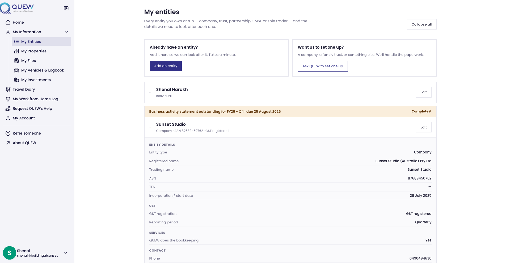
Task: Expand the Shenal Harakh entity row
Action: pos(150,93)
